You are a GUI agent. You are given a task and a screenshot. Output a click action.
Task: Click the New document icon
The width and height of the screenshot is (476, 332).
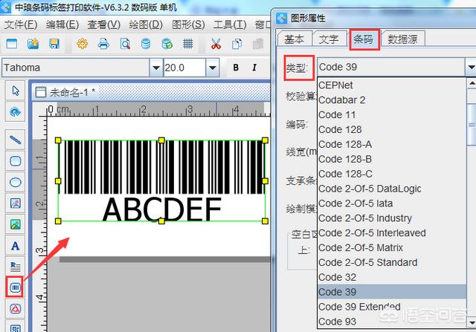(12, 44)
